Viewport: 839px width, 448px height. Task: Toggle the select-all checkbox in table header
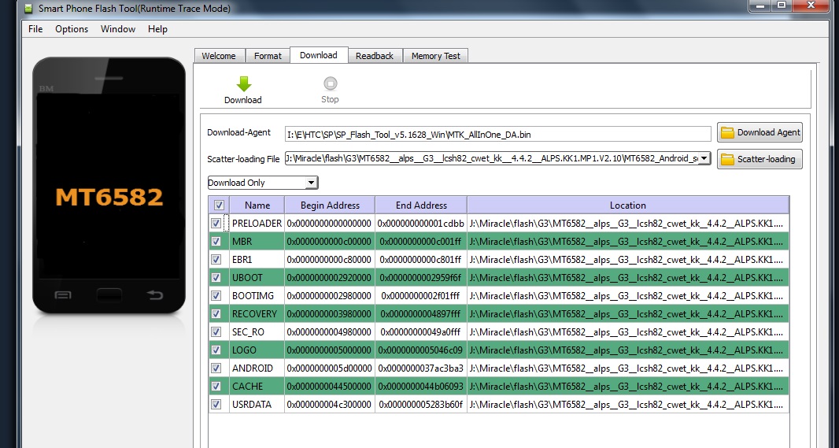click(x=219, y=205)
